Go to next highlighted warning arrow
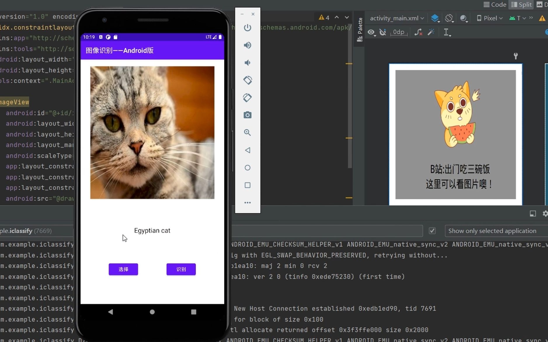 pyautogui.click(x=347, y=17)
